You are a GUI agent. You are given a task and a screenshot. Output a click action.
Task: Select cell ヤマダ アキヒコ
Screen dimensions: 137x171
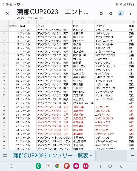[111, 37]
